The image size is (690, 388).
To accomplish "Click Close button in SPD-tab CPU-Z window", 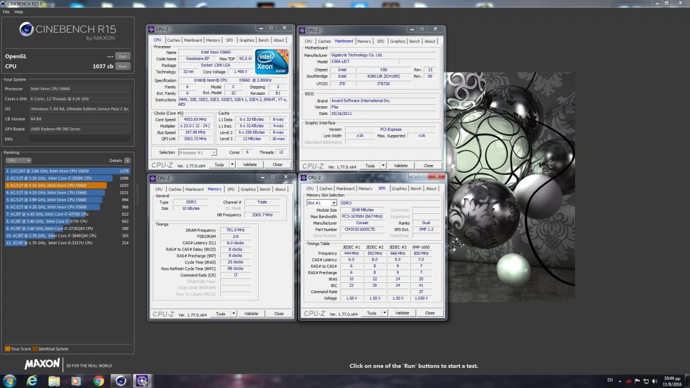I will [x=430, y=313].
